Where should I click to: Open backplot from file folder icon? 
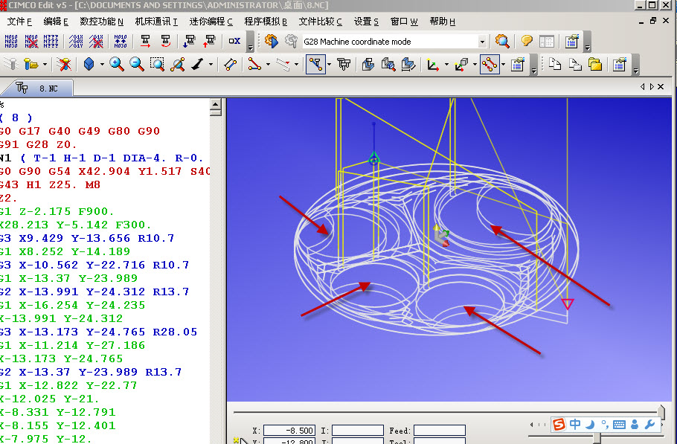[x=31, y=65]
